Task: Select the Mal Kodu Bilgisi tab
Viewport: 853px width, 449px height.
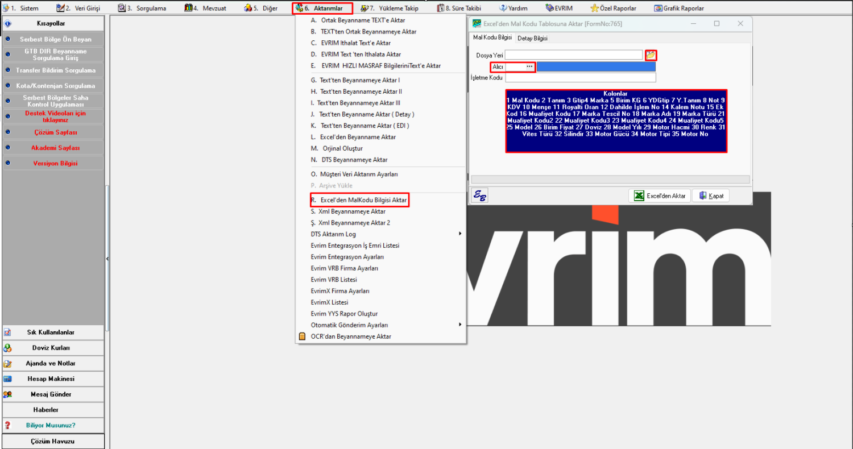Action: tap(492, 38)
